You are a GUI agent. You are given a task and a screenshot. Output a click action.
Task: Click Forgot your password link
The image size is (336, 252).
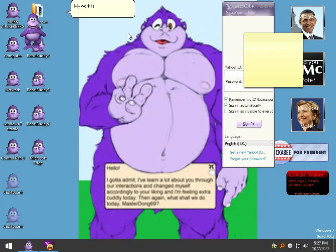tap(248, 159)
